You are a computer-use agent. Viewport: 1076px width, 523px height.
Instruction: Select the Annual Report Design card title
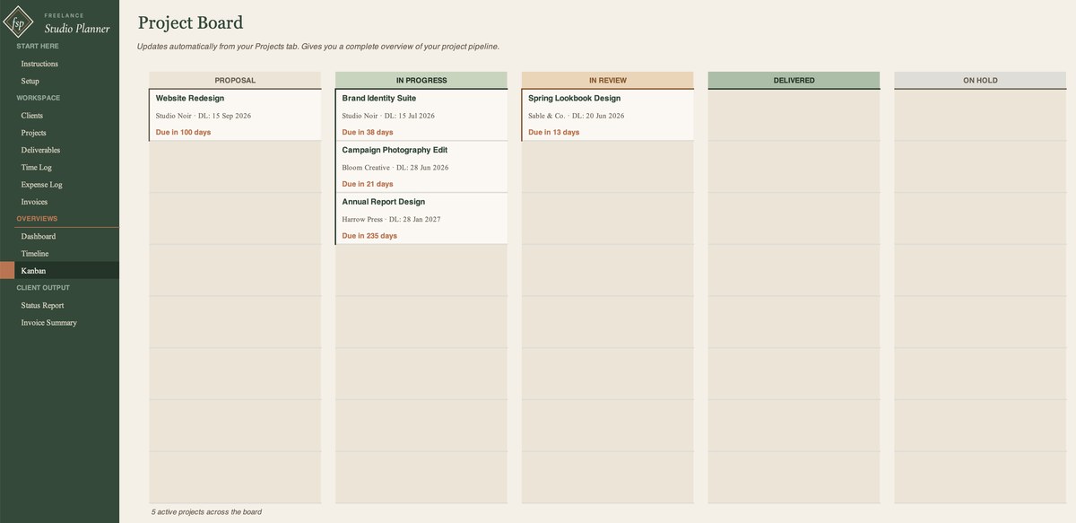coord(384,202)
